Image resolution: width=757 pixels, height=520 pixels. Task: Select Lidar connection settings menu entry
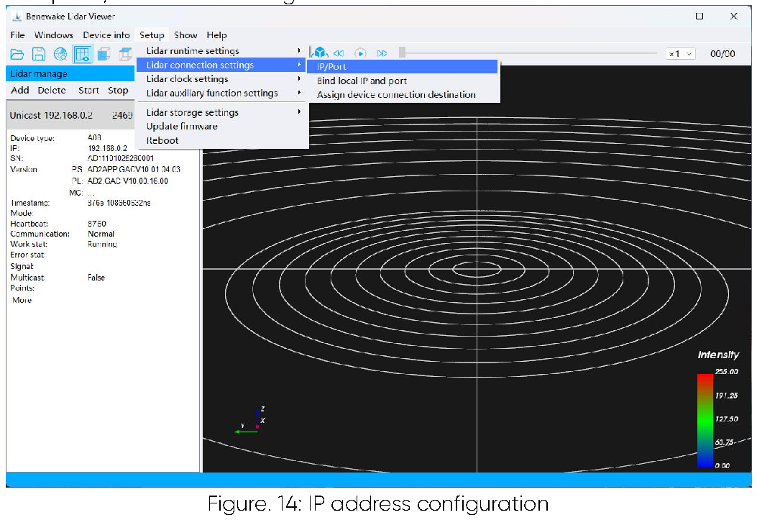[x=223, y=65]
